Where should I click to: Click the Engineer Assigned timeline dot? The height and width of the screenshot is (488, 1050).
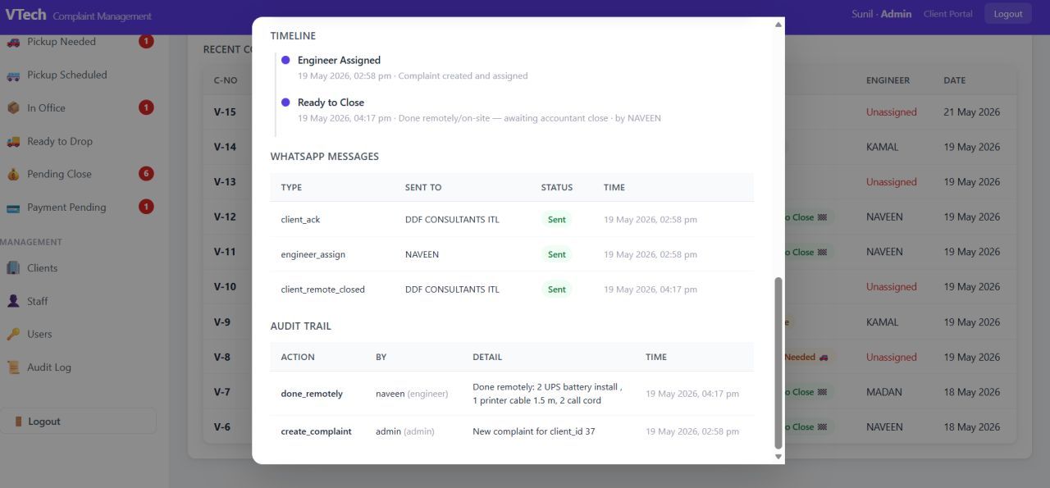pos(285,60)
